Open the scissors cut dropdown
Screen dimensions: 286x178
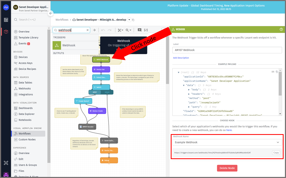[120, 30]
